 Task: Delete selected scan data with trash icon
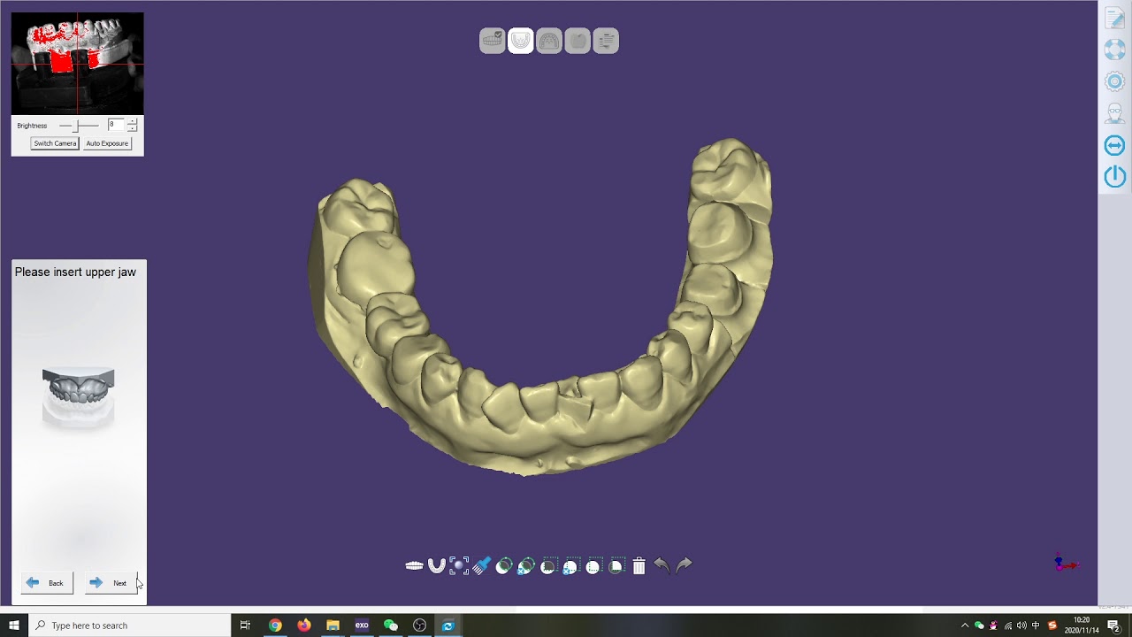pyautogui.click(x=639, y=566)
